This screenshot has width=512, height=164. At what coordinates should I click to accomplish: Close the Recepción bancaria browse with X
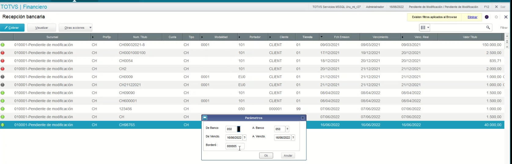point(506,17)
